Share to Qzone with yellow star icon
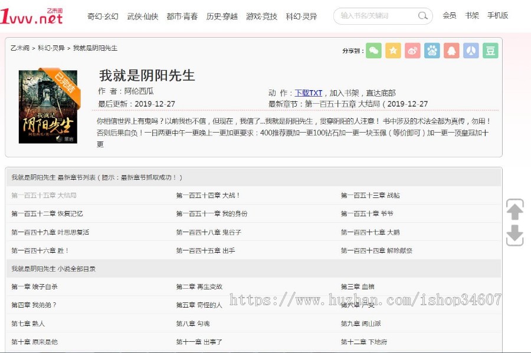 [x=393, y=51]
